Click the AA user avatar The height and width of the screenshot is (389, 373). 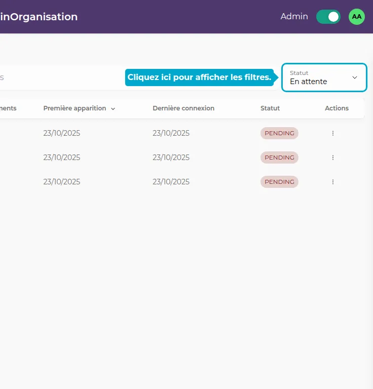[357, 17]
